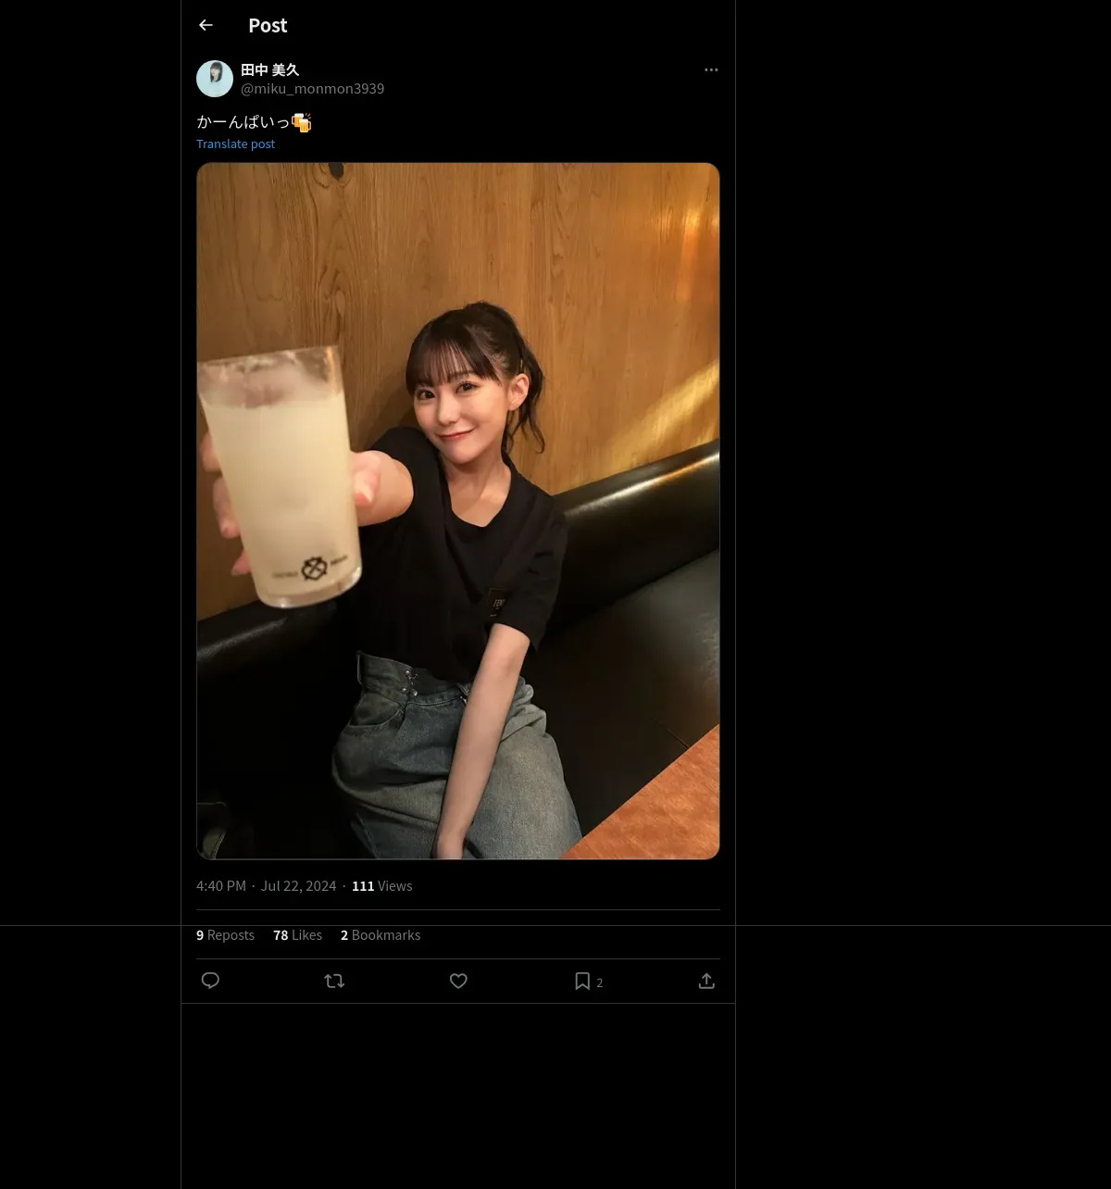This screenshot has height=1189, width=1111.
Task: Open the 田中 美久 display name link
Action: pyautogui.click(x=269, y=69)
